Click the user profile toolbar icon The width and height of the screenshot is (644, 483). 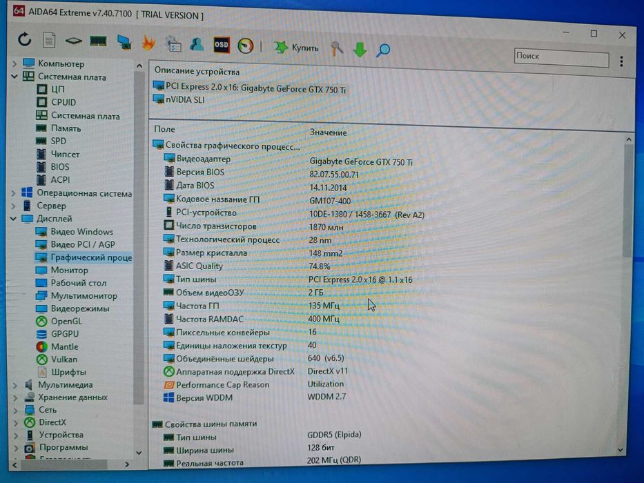pyautogui.click(x=197, y=44)
